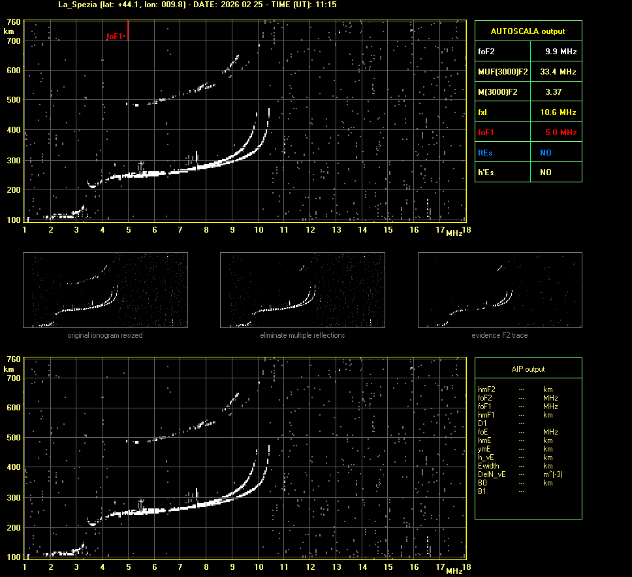Click the red foF1 marker on upper ionogram
This screenshot has height=577, width=632.
click(x=114, y=37)
